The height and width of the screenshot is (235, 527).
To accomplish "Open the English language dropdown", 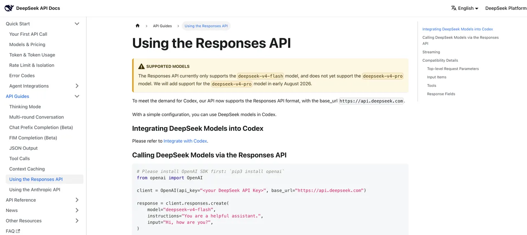I will point(465,8).
